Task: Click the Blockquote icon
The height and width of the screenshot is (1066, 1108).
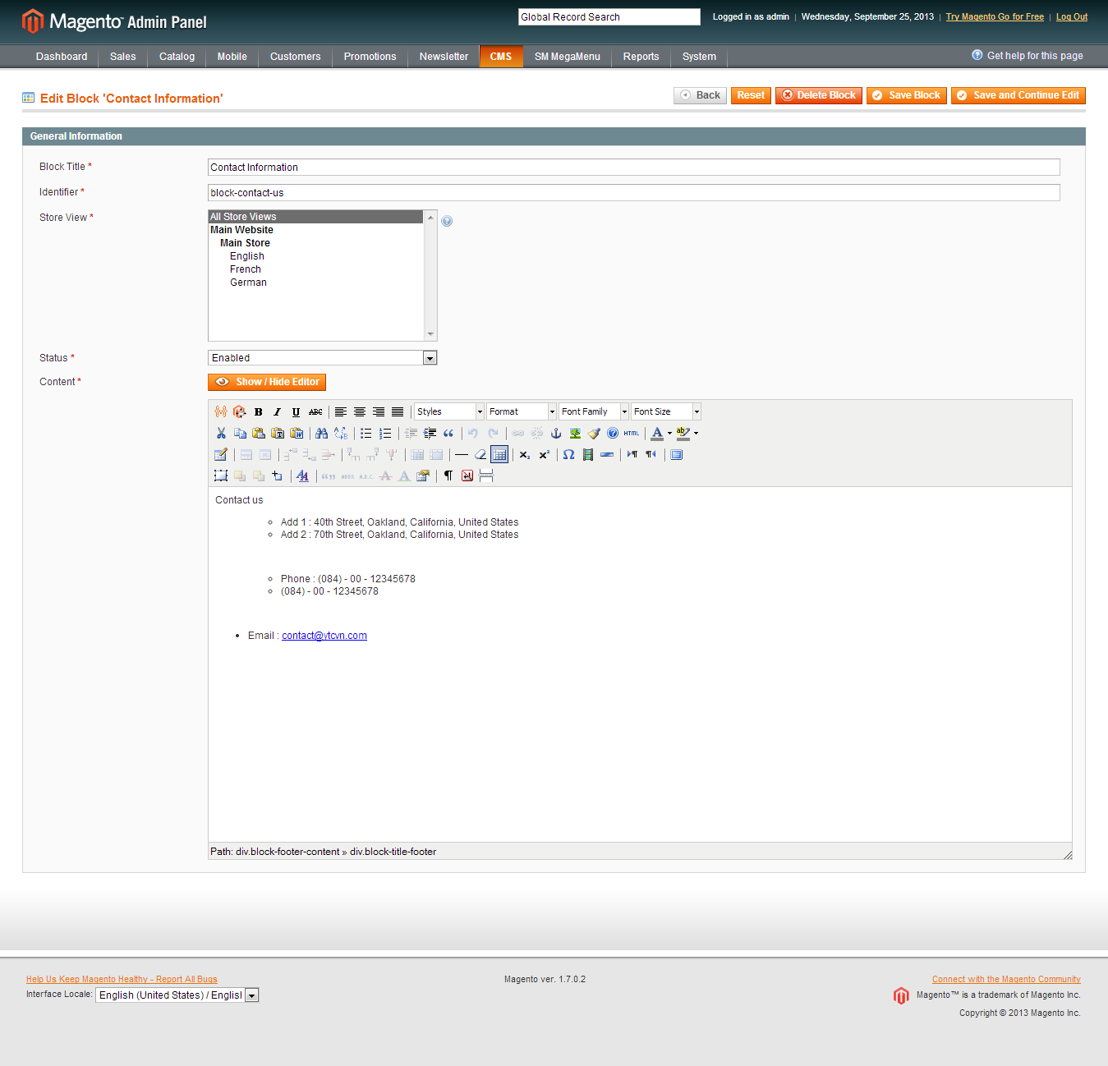Action: click(x=448, y=433)
